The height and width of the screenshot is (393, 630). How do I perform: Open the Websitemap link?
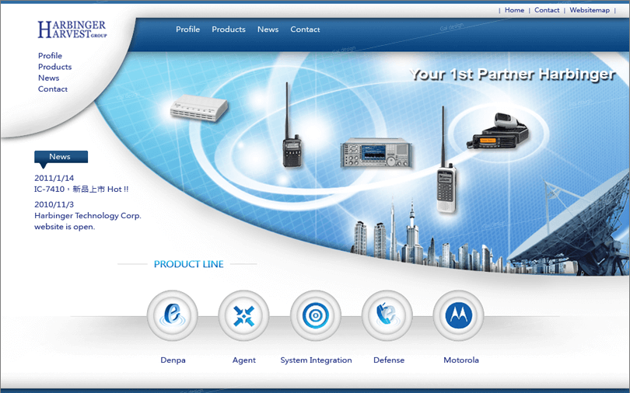[x=590, y=10]
